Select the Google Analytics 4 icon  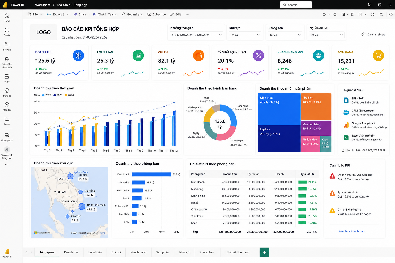click(x=346, y=125)
